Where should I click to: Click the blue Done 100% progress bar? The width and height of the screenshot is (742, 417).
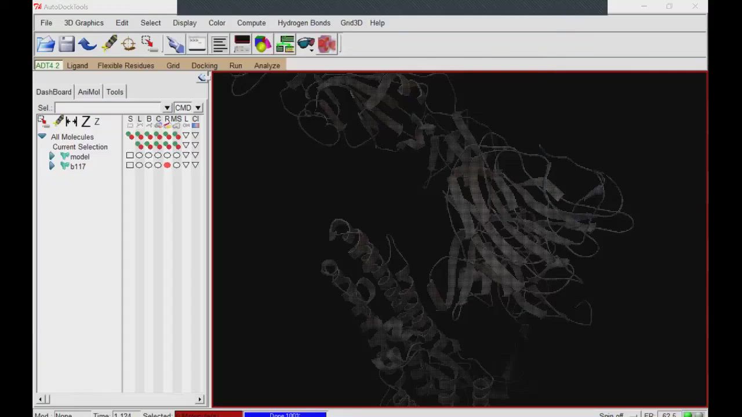click(x=285, y=414)
